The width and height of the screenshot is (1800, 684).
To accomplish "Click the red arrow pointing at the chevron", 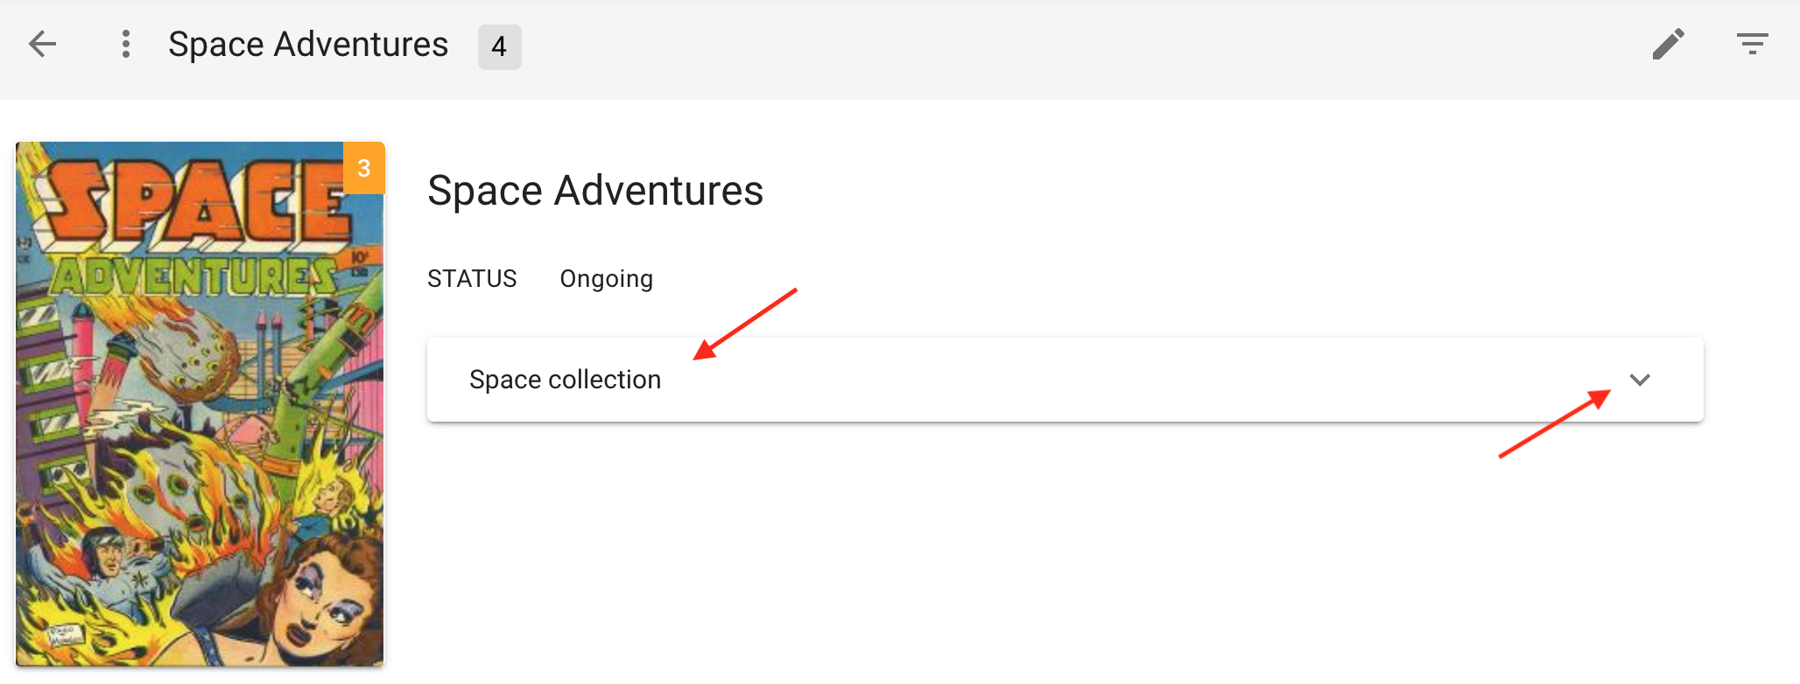I will pos(1555,424).
